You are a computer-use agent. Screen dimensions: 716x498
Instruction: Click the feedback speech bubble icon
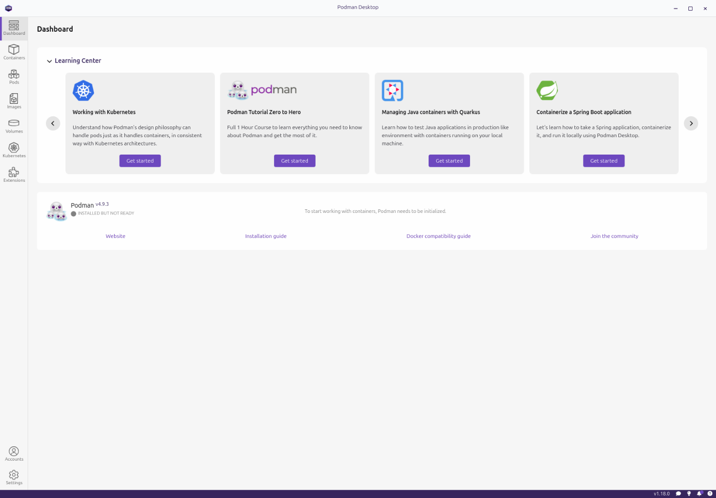pyautogui.click(x=678, y=494)
